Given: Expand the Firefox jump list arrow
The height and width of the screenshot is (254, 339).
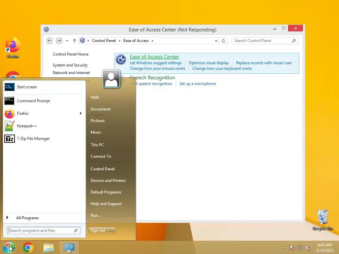Looking at the screenshot, I should pyautogui.click(x=81, y=113).
